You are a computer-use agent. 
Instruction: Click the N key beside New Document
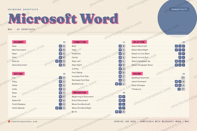pos(64,50)
